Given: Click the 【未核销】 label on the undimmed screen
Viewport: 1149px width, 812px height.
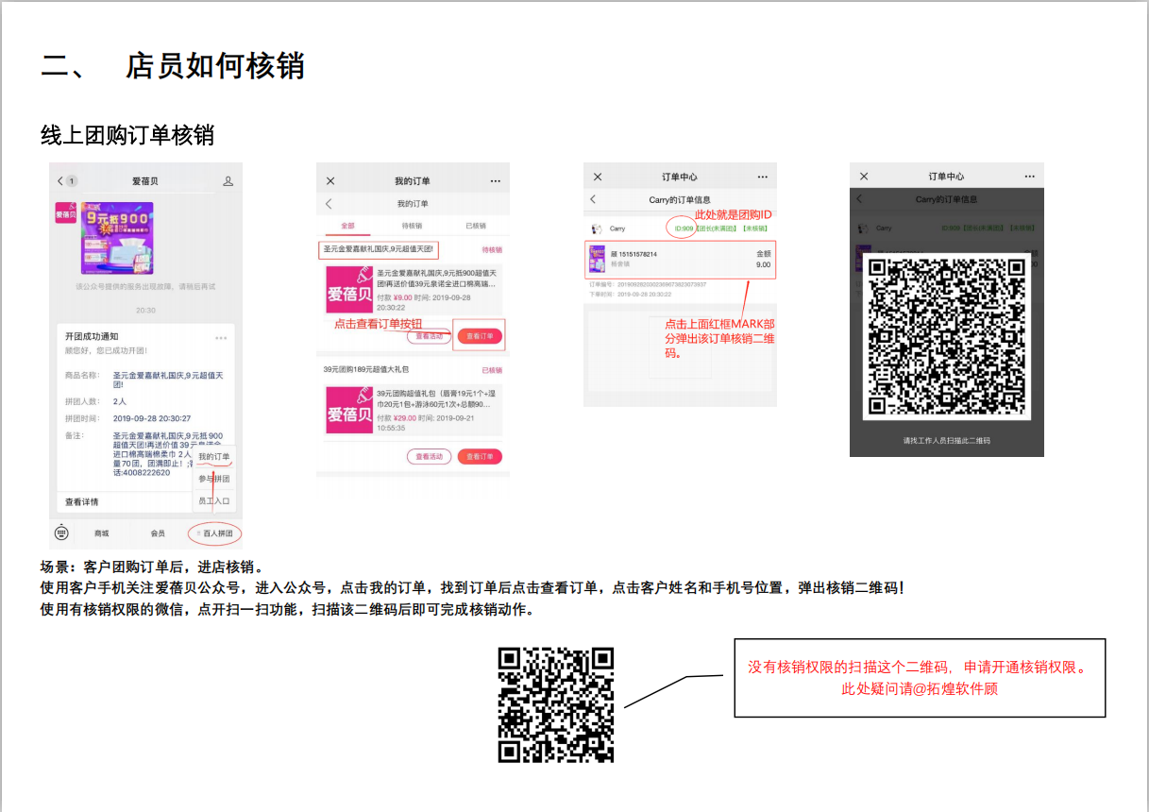Looking at the screenshot, I should click(755, 228).
